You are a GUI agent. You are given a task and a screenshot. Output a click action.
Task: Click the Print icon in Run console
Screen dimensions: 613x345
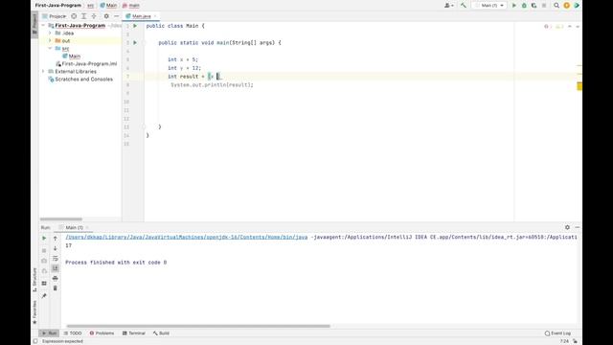pos(56,278)
